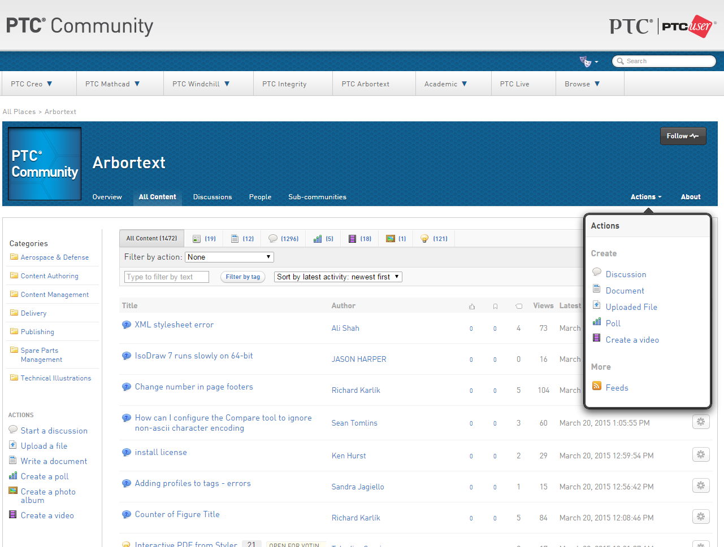
Task: Open the Filter by action dropdown
Action: (229, 257)
